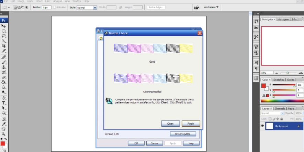Expand the toolbox double-arrow toggle

click(x=1, y=14)
